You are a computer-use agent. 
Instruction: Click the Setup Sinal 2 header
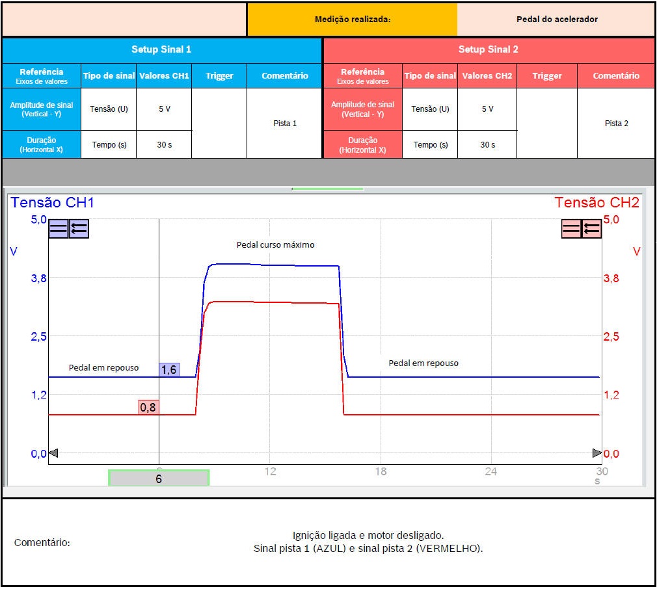489,49
